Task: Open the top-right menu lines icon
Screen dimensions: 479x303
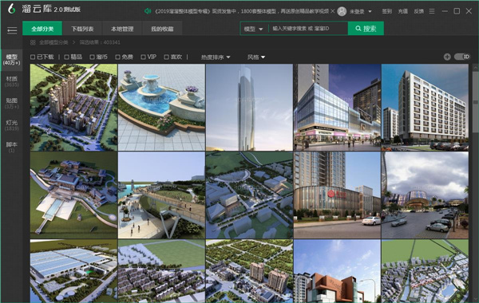Action: [432, 11]
